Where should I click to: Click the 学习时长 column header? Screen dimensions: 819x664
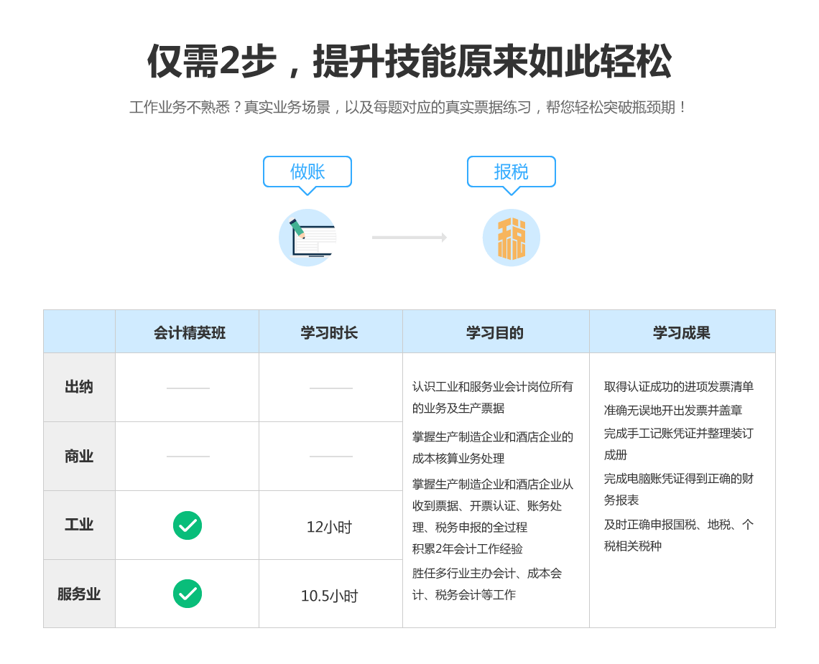point(329,333)
